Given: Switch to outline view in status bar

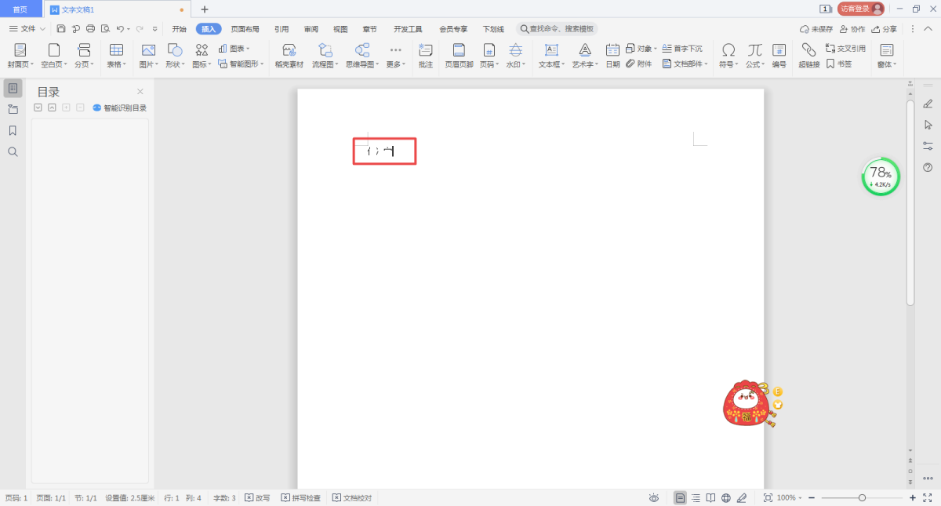Looking at the screenshot, I should [696, 497].
